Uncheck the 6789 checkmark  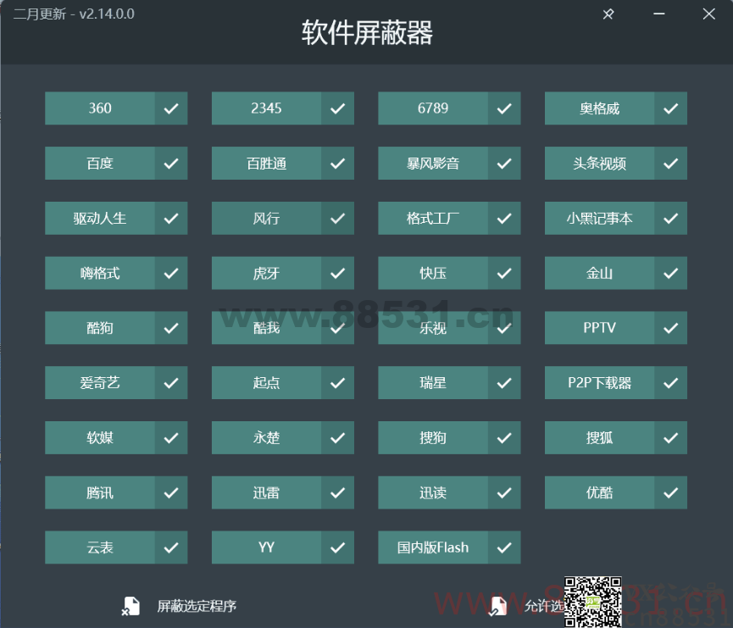[x=504, y=108]
